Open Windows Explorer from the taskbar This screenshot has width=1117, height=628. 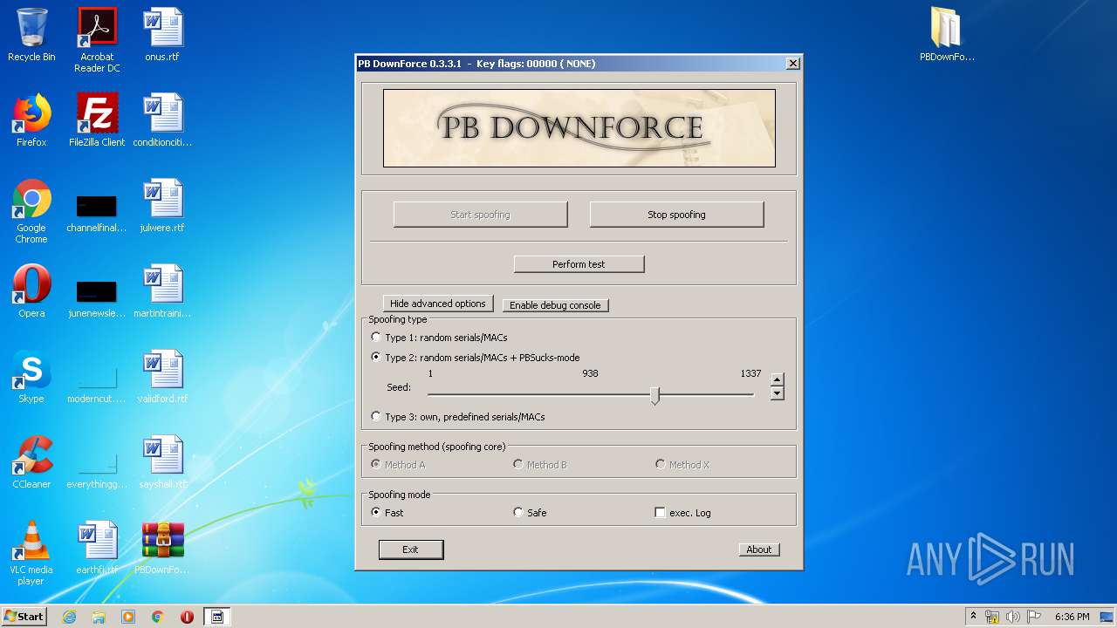tap(99, 617)
